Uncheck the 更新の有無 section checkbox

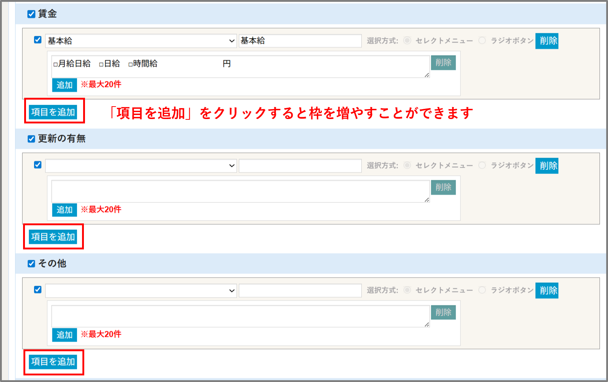coord(31,139)
